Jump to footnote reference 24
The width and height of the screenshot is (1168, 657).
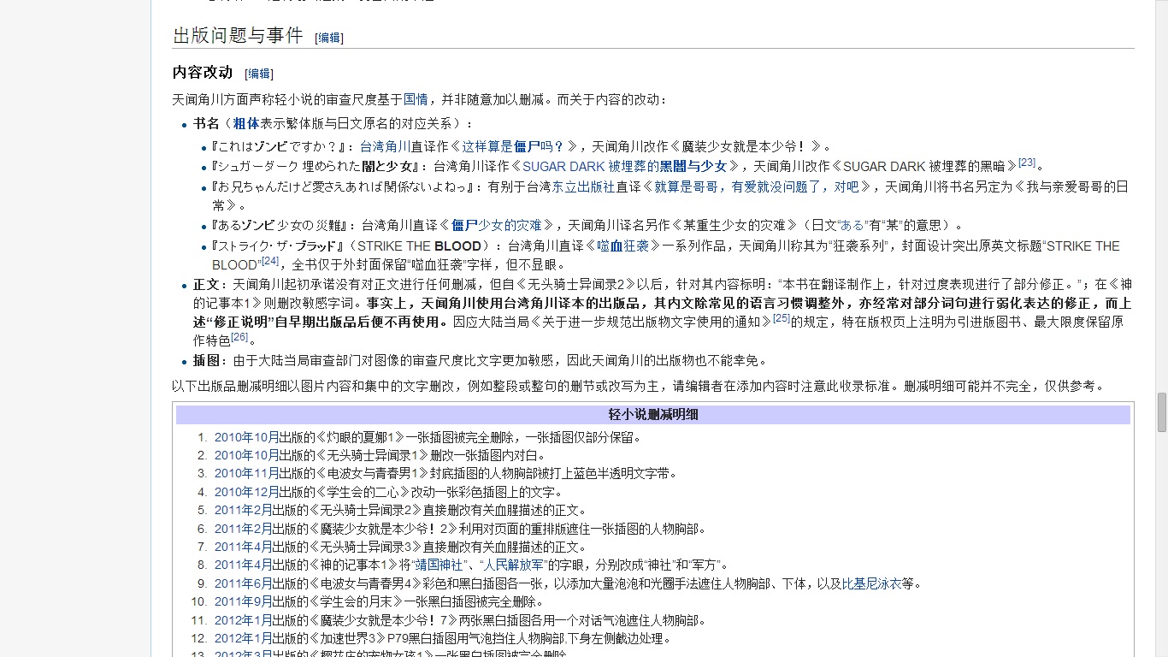pos(270,261)
